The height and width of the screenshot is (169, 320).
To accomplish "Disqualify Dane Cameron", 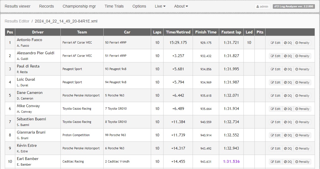I will click(288, 96).
